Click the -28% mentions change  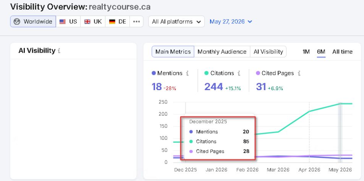[x=170, y=88]
